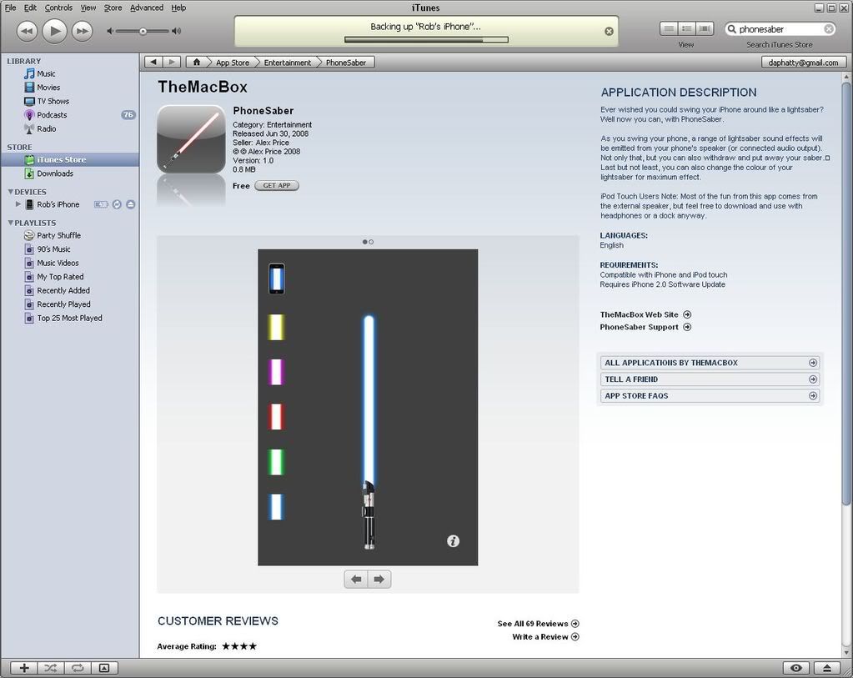
Task: Open the Help menu
Action: [x=178, y=8]
